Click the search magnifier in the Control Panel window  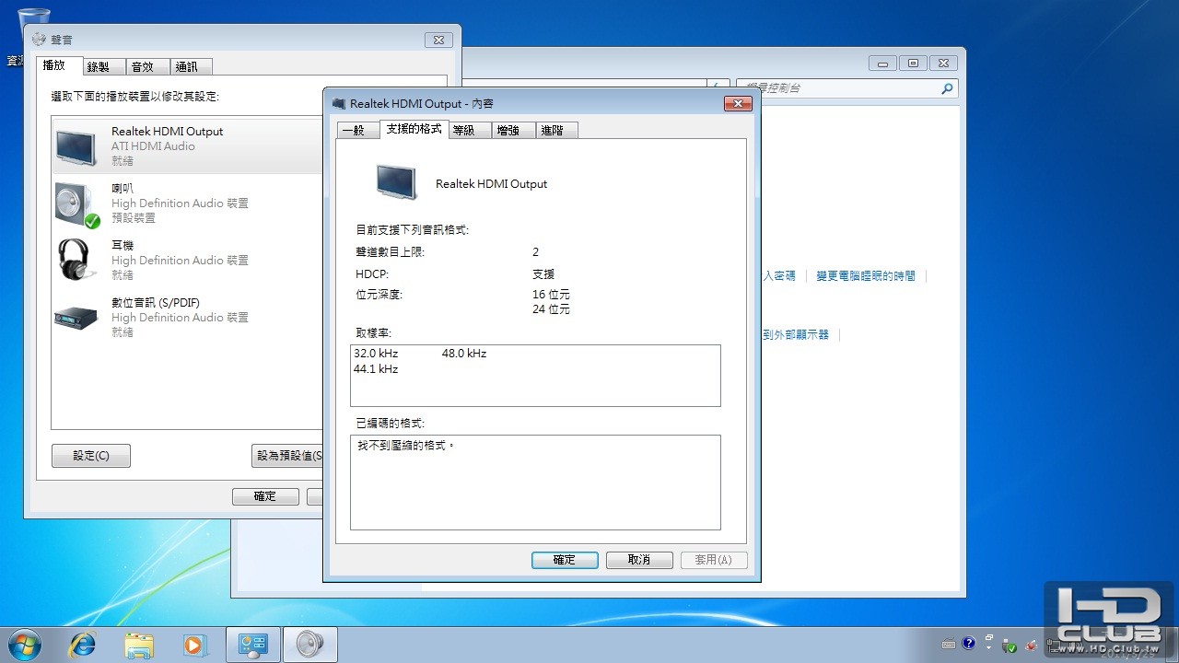pos(947,88)
